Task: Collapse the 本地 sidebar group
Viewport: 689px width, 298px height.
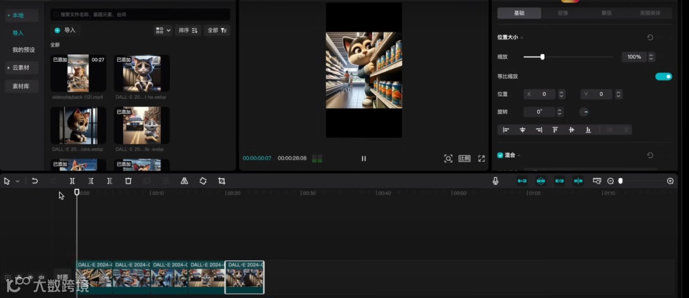Action: (x=8, y=16)
